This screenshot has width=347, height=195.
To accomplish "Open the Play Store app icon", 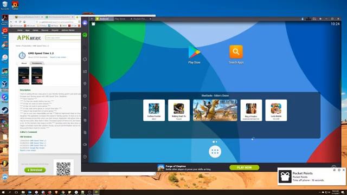I will tap(194, 53).
